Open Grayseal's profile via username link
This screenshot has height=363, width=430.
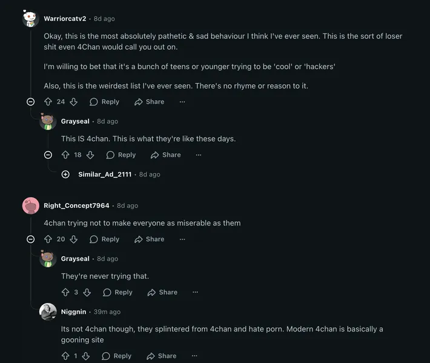tap(75, 121)
